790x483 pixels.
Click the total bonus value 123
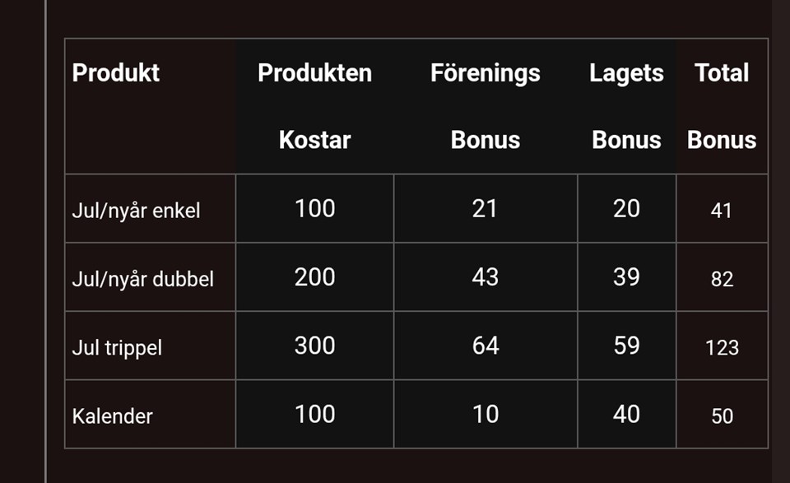pyautogui.click(x=722, y=348)
